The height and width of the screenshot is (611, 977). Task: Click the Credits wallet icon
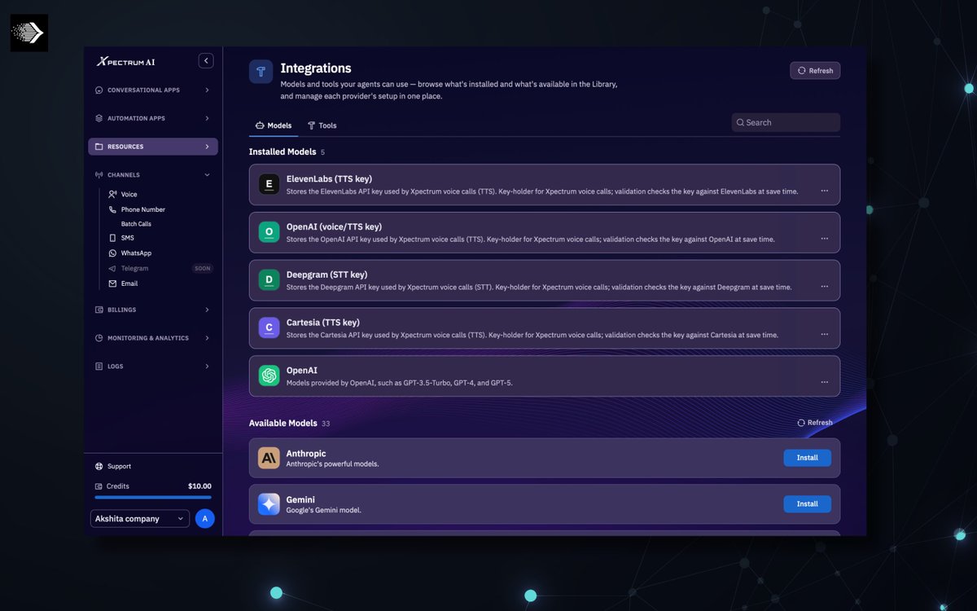99,486
